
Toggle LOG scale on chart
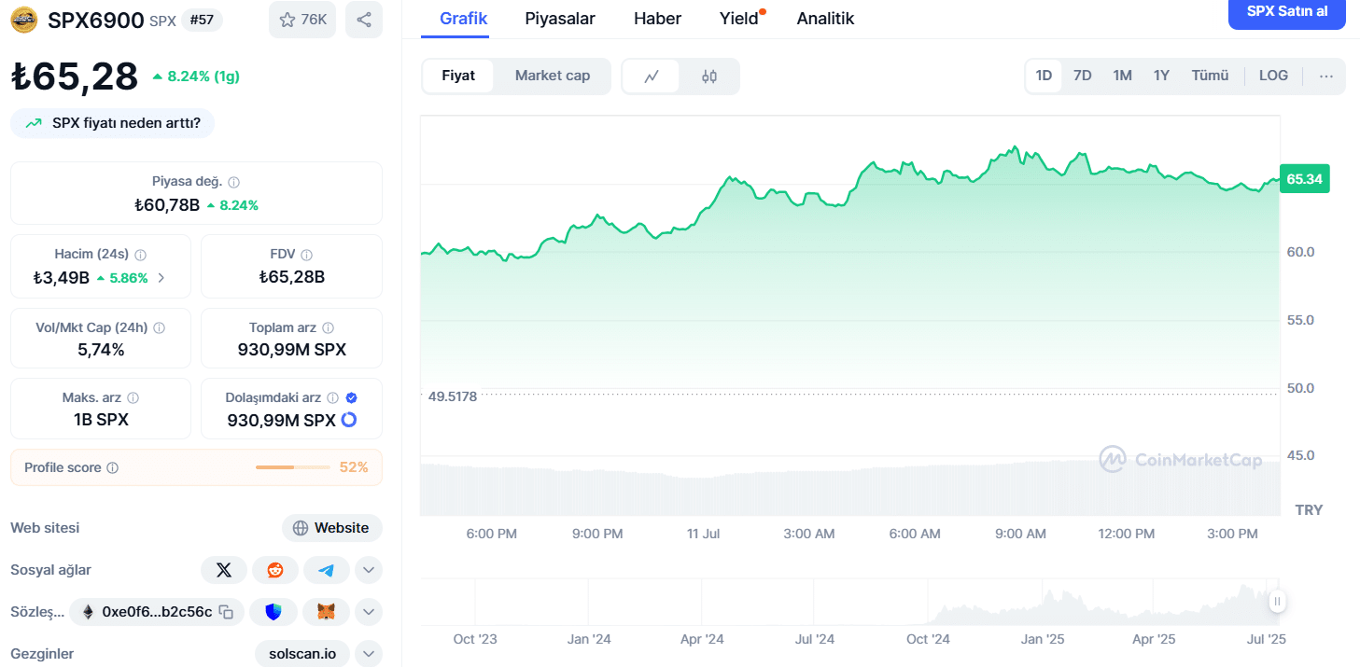[x=1273, y=76]
